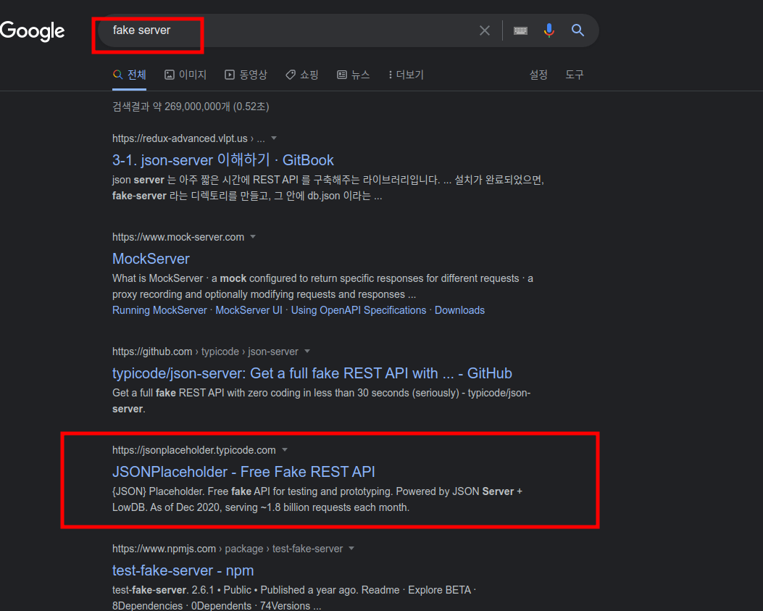Screen dimensions: 763x611
Task: Click the image icon beside 이미지
Action: tap(170, 75)
